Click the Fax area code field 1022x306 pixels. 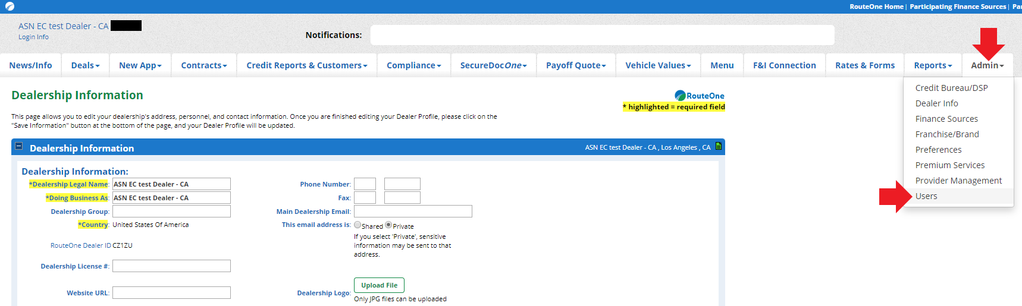(x=365, y=198)
